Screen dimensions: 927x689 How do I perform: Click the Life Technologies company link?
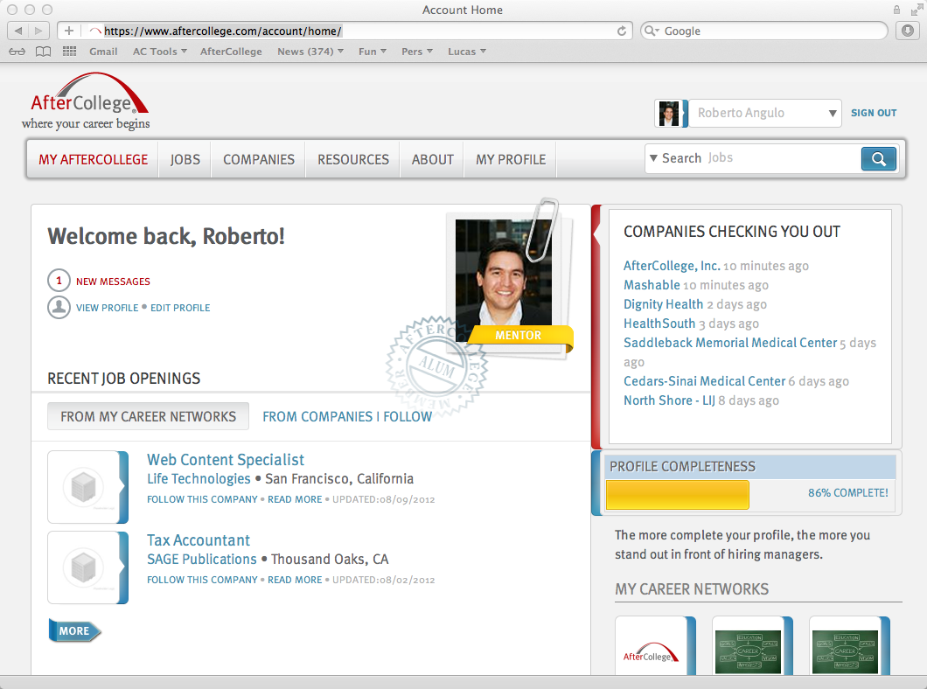tap(199, 478)
